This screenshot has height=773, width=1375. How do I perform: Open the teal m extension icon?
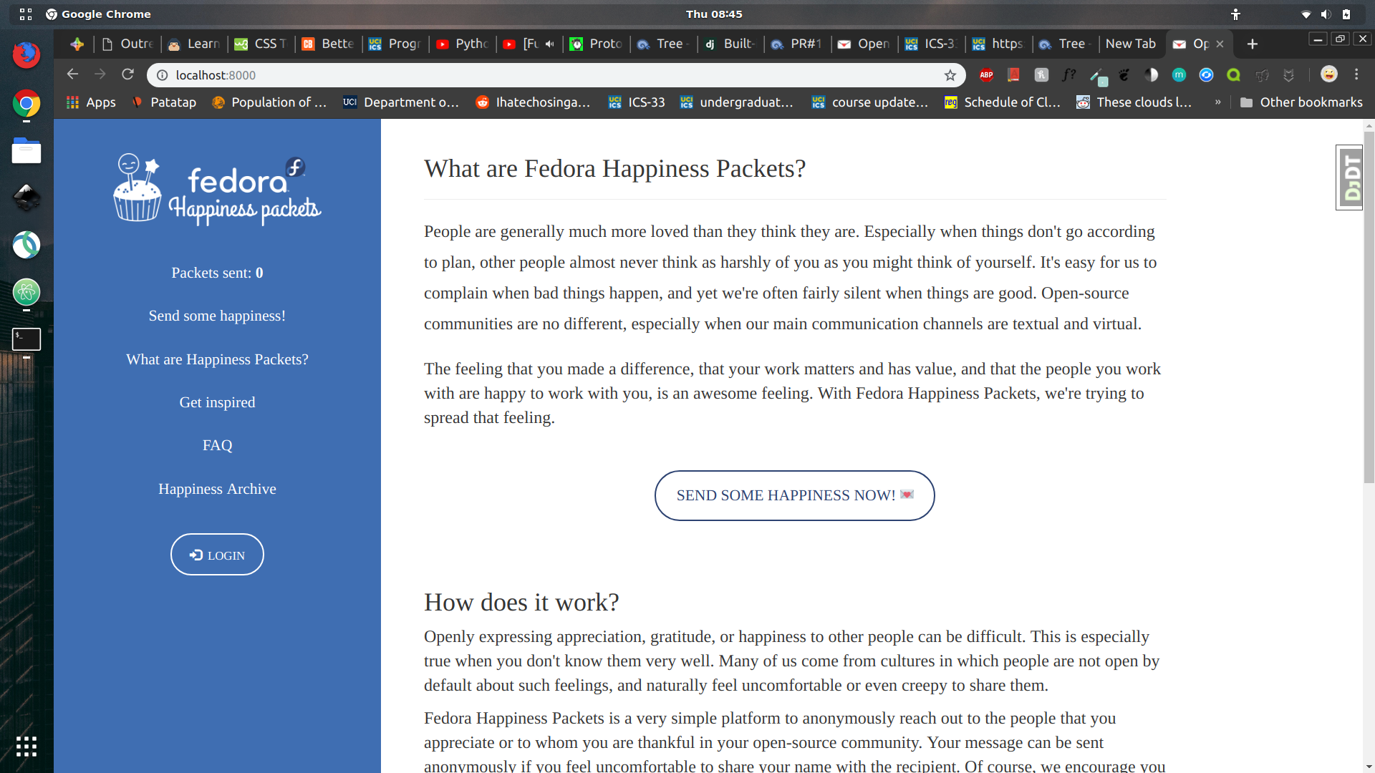(1179, 74)
